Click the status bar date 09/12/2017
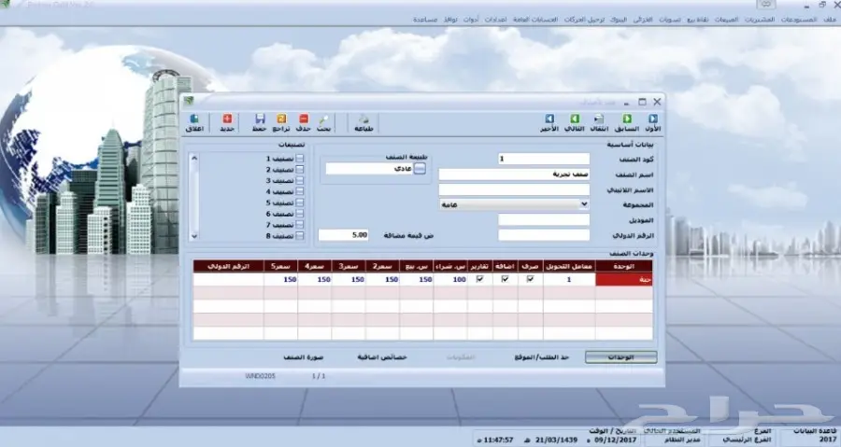The image size is (841, 447). click(x=615, y=440)
